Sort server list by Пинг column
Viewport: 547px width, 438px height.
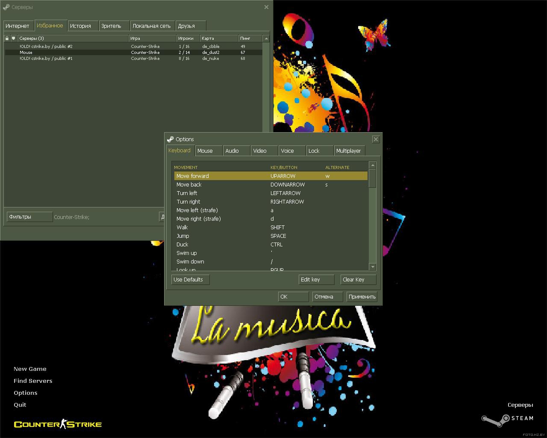[250, 38]
